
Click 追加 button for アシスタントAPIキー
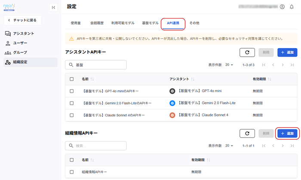(287, 52)
